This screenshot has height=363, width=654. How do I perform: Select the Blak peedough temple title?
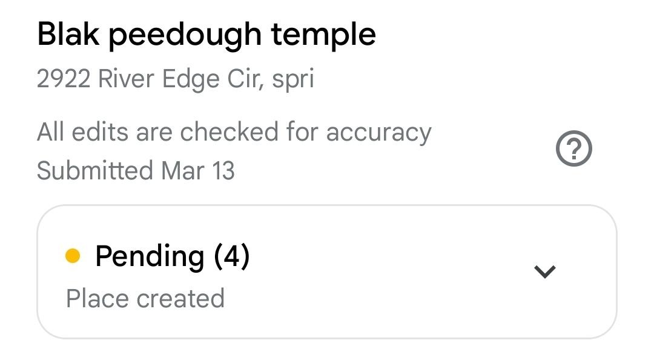206,35
